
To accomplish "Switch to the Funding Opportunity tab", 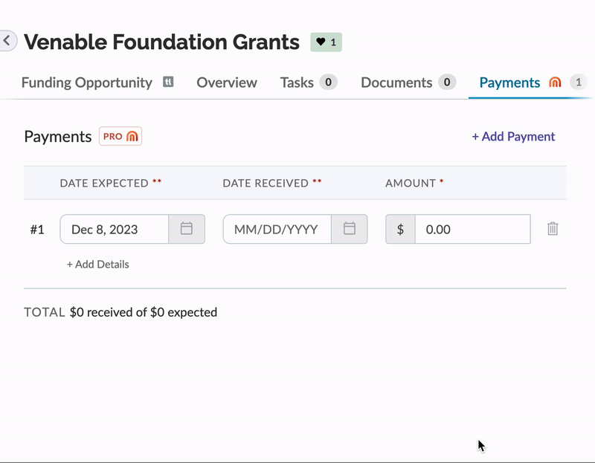I will pyautogui.click(x=86, y=82).
